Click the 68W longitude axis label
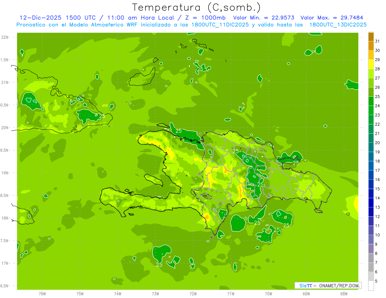The height and width of the screenshot is (298, 386). coord(344,293)
